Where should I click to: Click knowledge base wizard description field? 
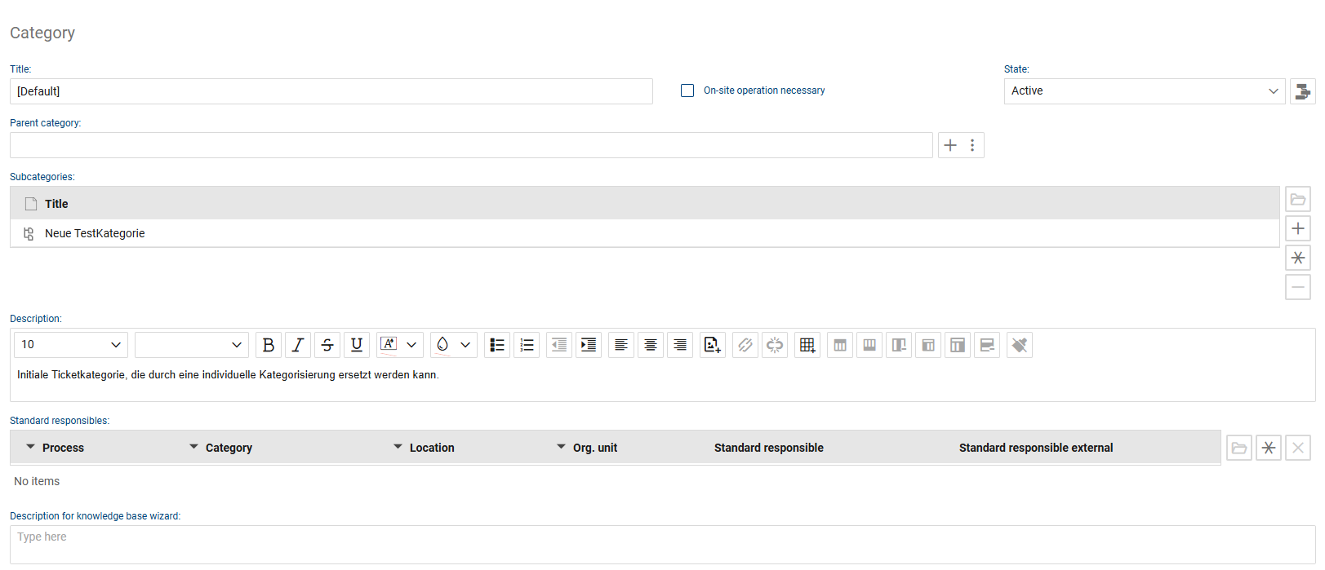coord(662,545)
